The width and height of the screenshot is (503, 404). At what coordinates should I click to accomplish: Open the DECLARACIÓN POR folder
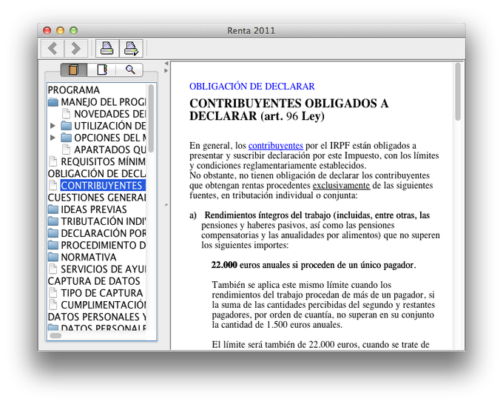104,233
